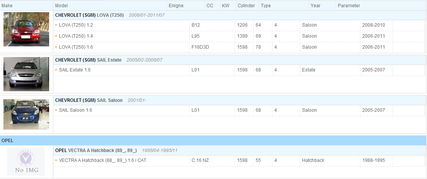
Task: Click date range 2006/01-2011/07
Action: 147,15
